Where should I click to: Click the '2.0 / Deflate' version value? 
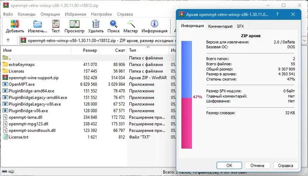(x=284, y=42)
